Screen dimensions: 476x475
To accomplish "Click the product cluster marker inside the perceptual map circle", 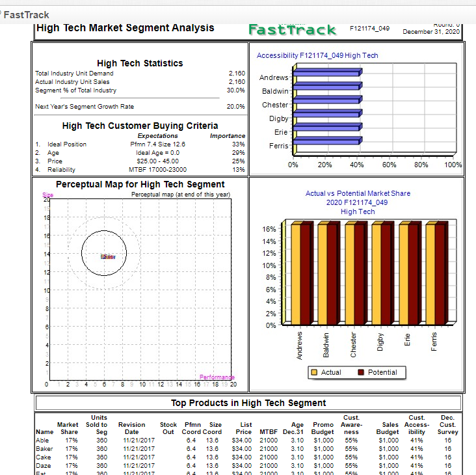I will (x=108, y=257).
